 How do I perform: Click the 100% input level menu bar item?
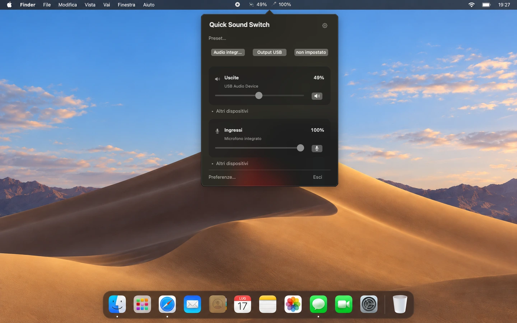tap(281, 5)
